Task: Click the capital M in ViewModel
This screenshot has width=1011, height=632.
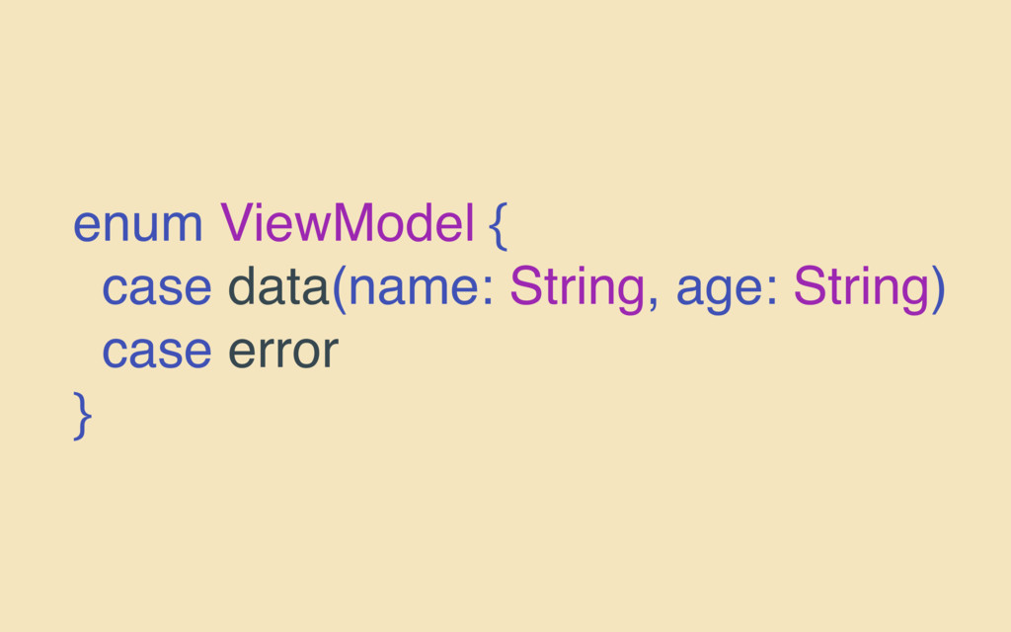Action: pos(354,222)
